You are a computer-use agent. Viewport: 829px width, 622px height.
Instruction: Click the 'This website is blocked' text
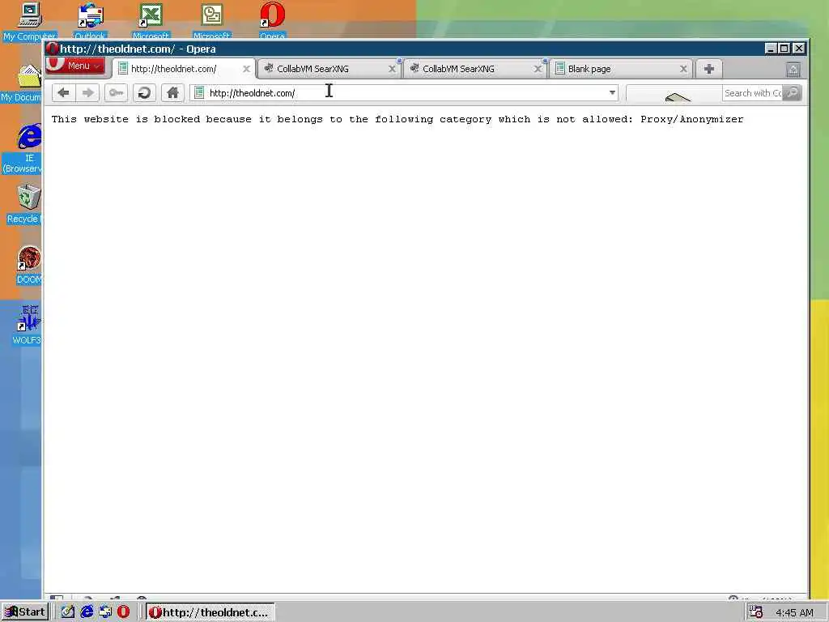(125, 120)
